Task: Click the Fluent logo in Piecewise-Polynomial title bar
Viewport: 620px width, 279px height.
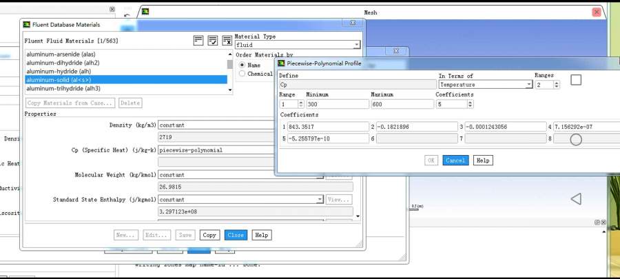Action: tap(281, 63)
